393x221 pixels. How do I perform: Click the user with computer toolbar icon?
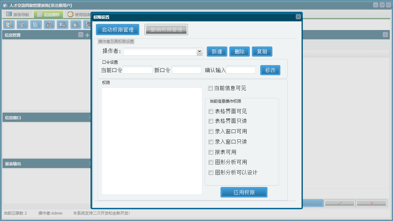(x=49, y=25)
